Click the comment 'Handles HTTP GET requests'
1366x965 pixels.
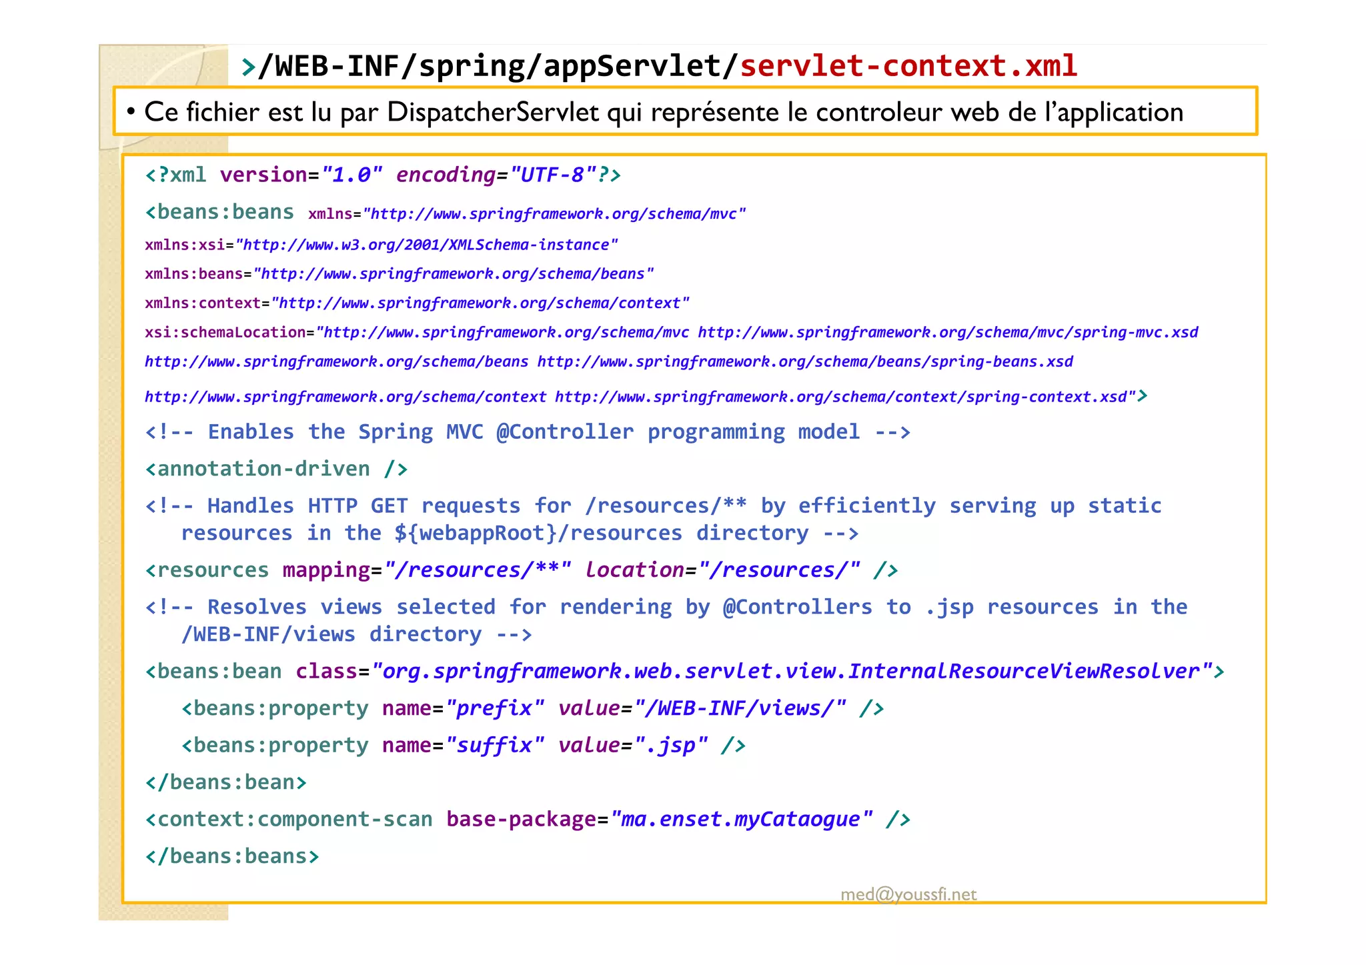point(653,506)
